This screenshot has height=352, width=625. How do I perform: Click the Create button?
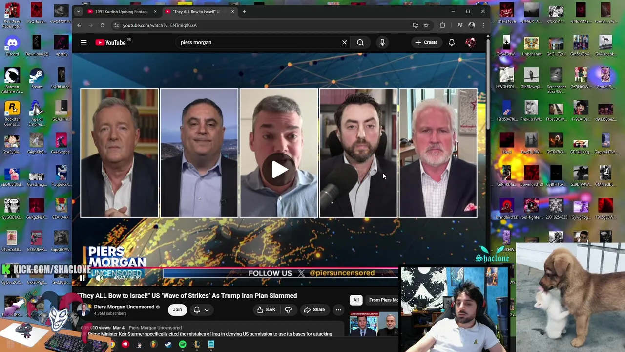pos(426,43)
